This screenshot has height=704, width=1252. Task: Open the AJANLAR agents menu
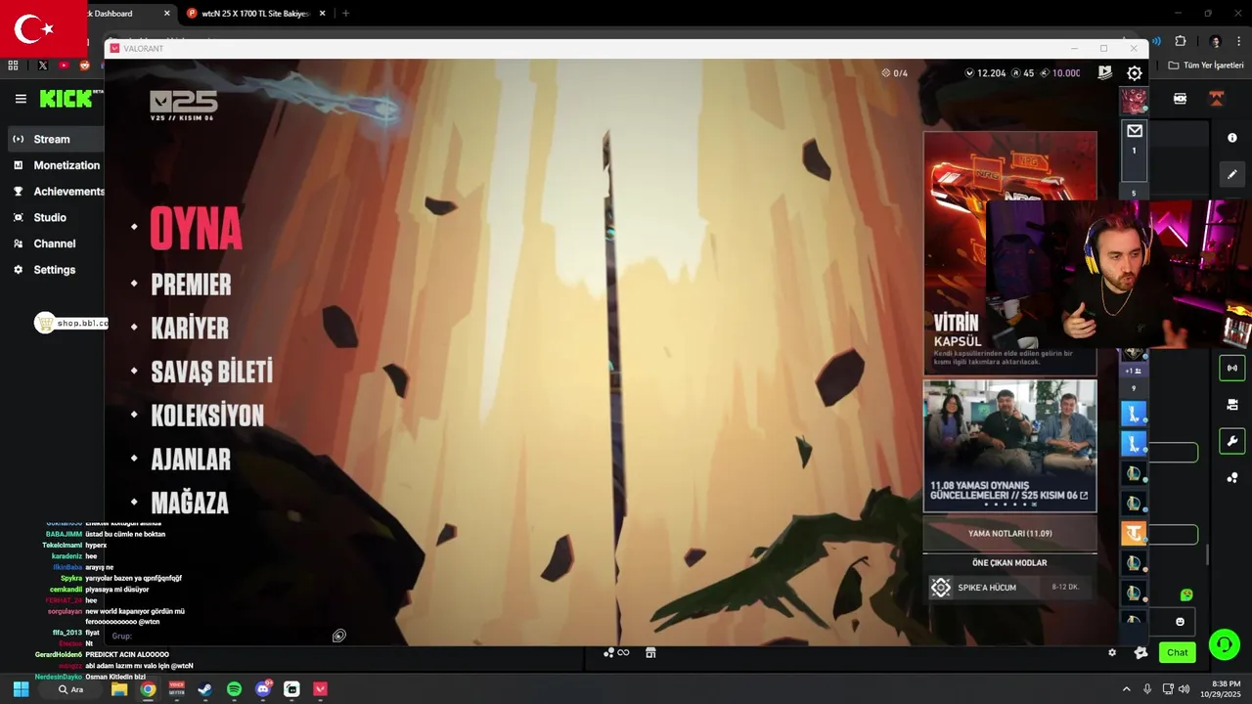[191, 460]
